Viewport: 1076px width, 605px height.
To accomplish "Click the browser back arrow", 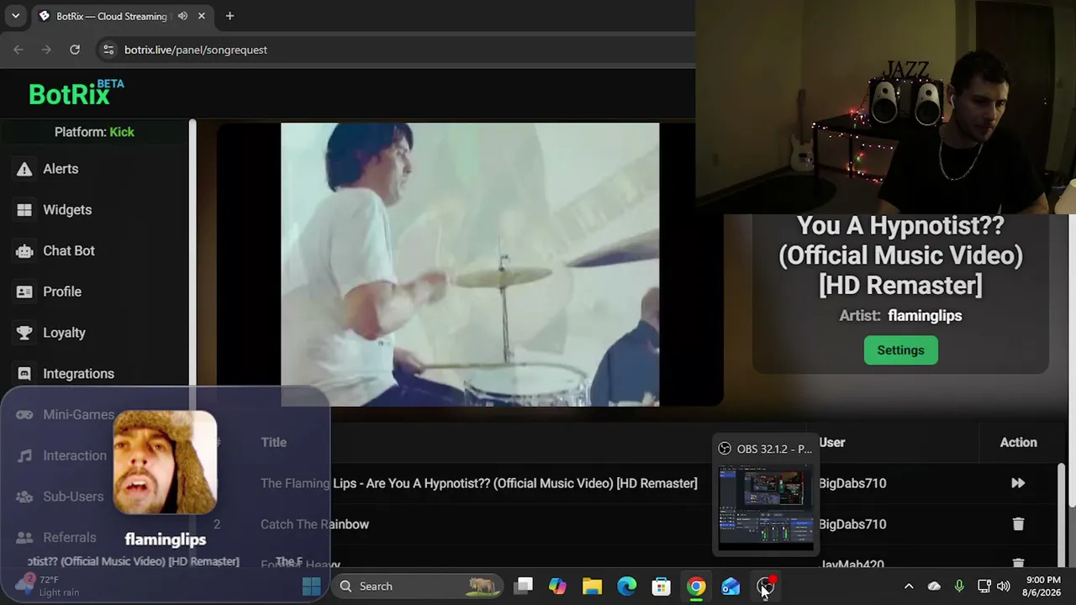I will point(18,50).
